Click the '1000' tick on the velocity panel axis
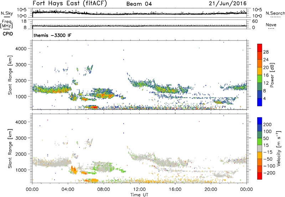 click(x=21, y=170)
